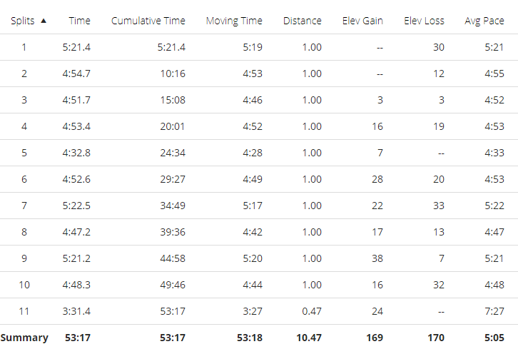
Task: Click the Splits sort arrow icon
Action: (44, 21)
